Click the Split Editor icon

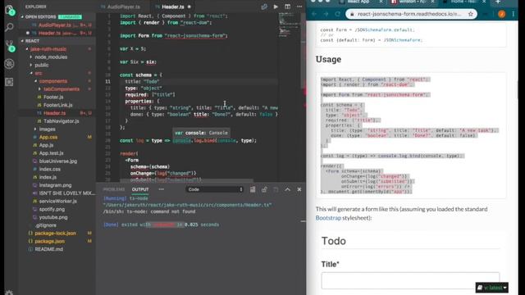click(287, 7)
